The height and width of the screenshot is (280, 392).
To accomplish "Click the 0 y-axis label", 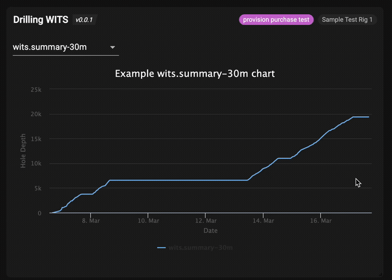I will coord(40,213).
